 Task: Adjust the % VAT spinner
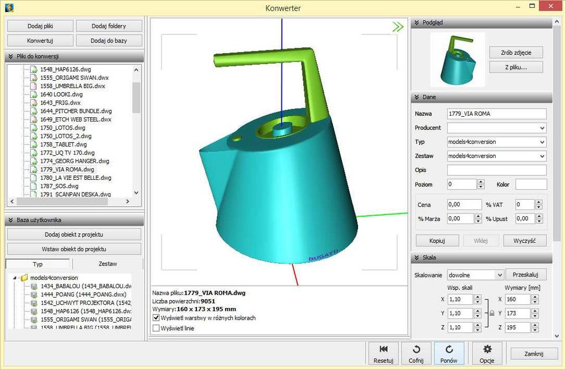pos(538,205)
